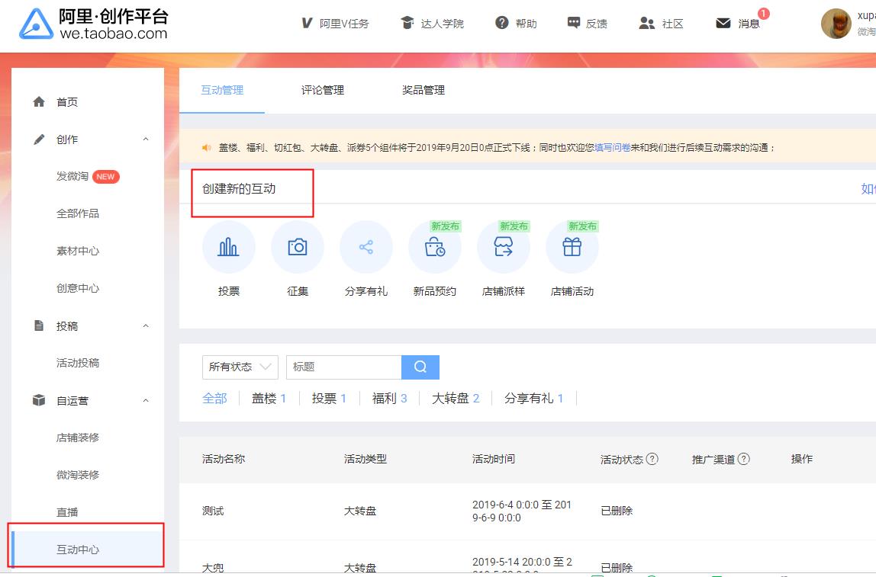Click the 新品预约 shopping bag icon

[x=434, y=247]
